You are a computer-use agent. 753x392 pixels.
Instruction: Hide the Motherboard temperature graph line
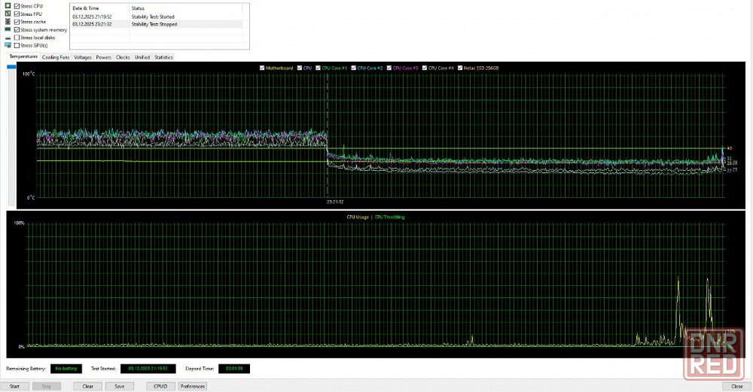[x=262, y=68]
